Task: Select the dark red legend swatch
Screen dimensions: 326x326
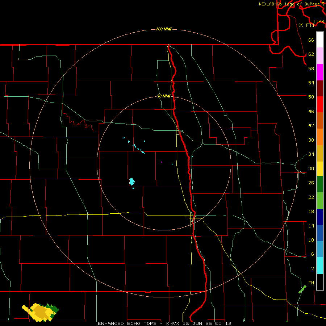Action: pyautogui.click(x=320, y=88)
